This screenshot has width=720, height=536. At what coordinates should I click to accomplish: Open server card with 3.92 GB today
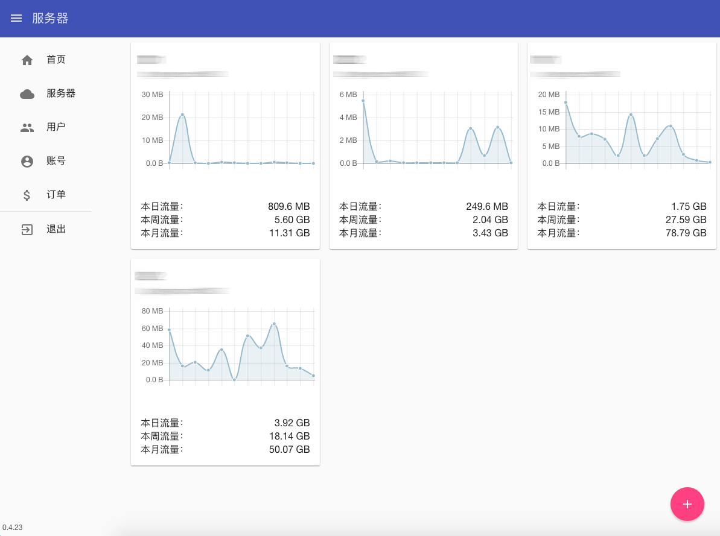[x=225, y=362]
